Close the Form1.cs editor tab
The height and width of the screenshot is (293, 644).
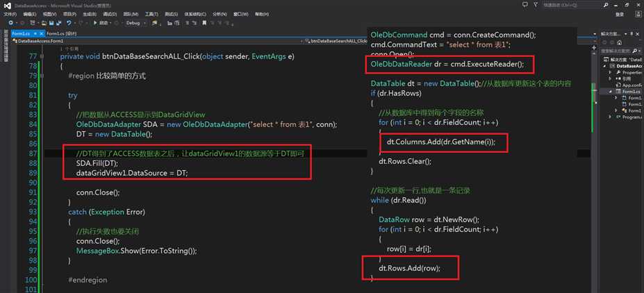(x=42, y=33)
